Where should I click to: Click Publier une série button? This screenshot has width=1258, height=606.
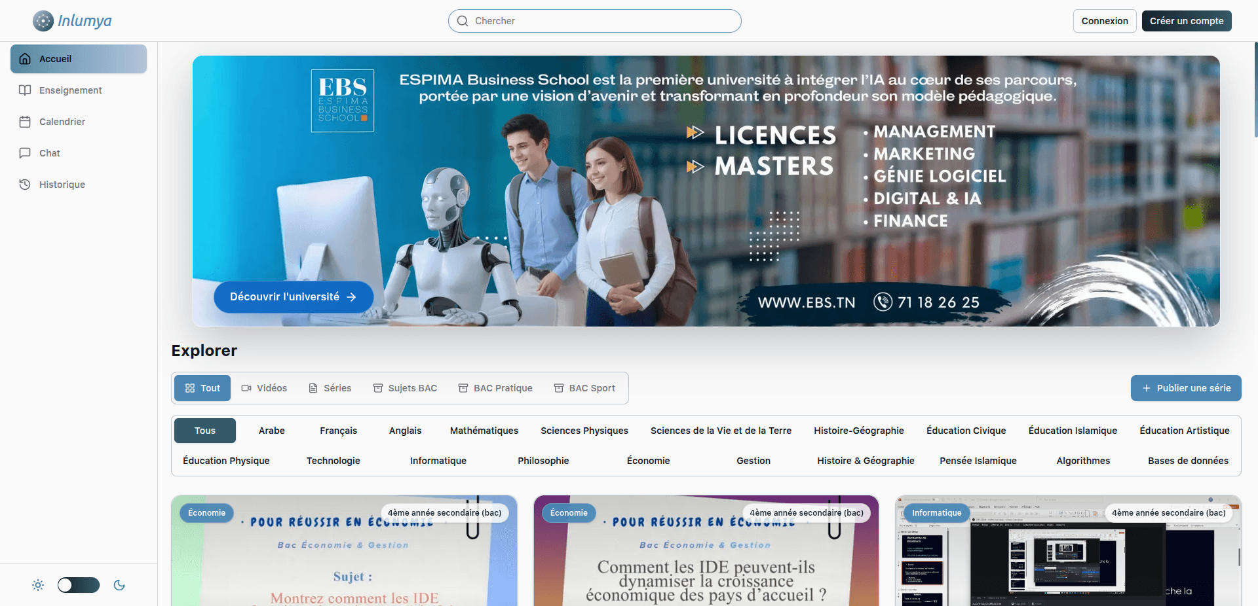point(1186,388)
